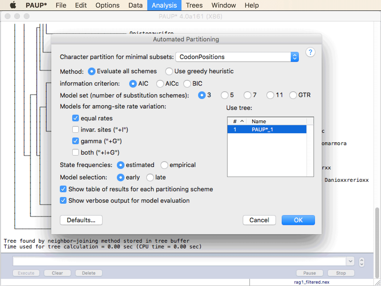Select late model selection
This screenshot has width=381, height=286.
150,177
